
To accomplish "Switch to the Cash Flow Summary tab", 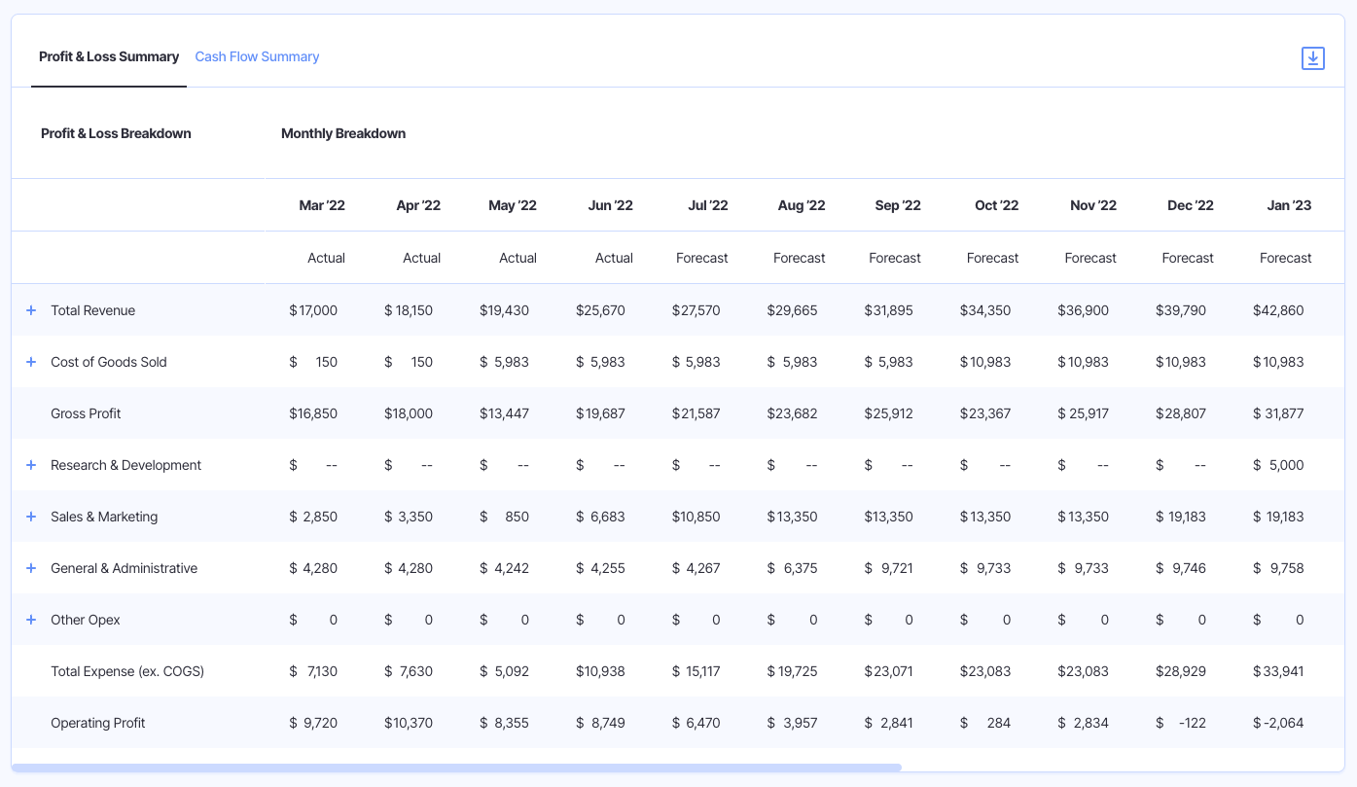I will click(x=257, y=56).
